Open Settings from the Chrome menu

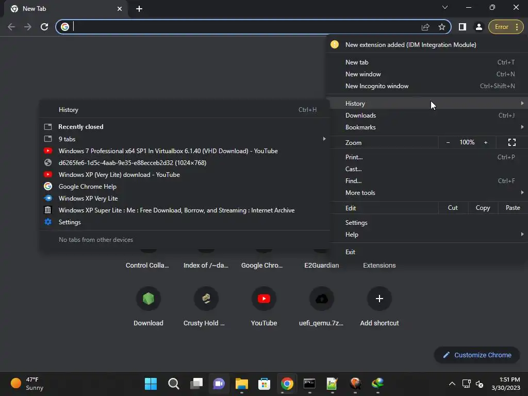[428, 223]
